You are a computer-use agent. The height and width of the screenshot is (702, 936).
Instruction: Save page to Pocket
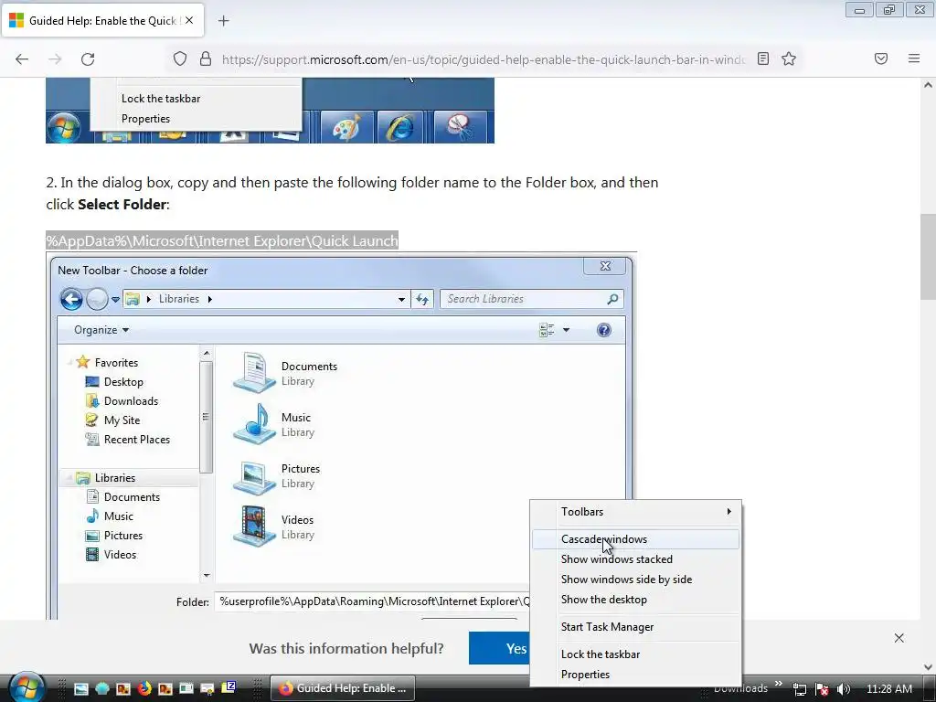coord(881,58)
